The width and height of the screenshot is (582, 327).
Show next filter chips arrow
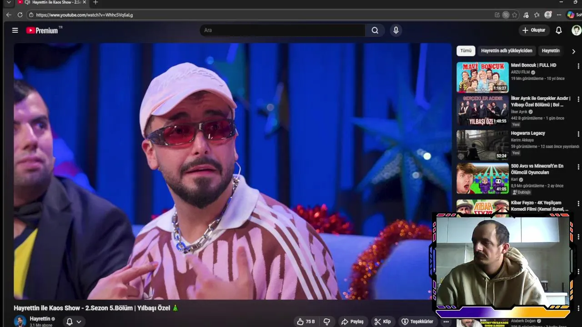point(573,51)
